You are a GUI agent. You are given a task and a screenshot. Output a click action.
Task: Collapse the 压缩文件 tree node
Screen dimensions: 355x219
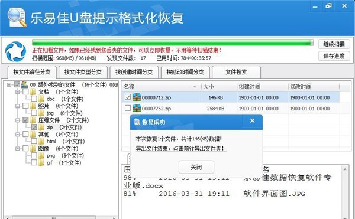coord(17,120)
